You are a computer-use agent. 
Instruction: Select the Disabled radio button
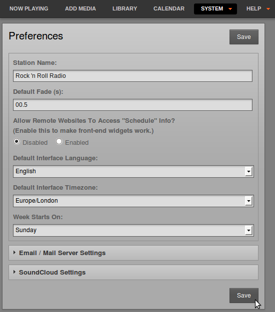(x=16, y=142)
